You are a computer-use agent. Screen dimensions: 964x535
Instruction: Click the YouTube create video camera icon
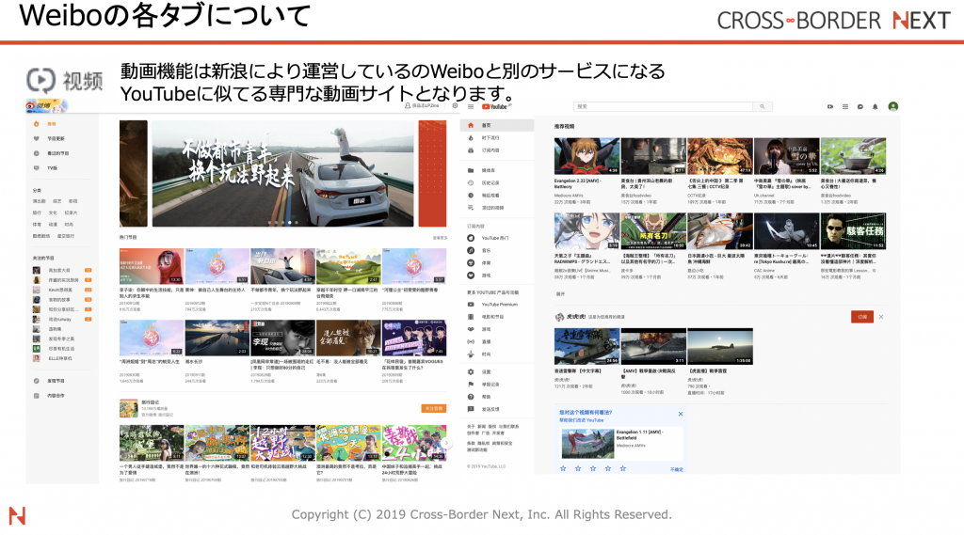point(830,106)
